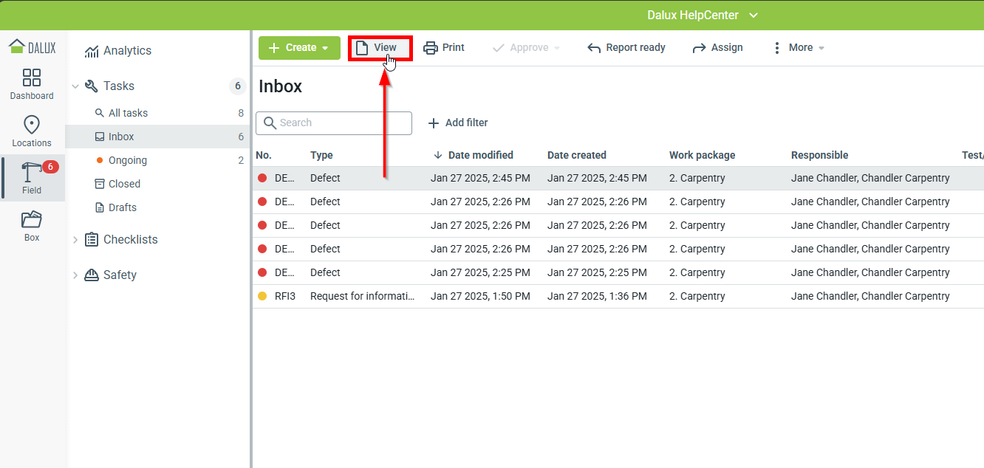Expand the Safety section

click(x=75, y=275)
